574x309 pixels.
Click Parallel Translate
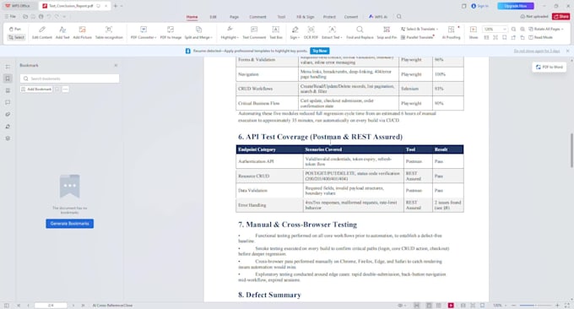(x=417, y=37)
